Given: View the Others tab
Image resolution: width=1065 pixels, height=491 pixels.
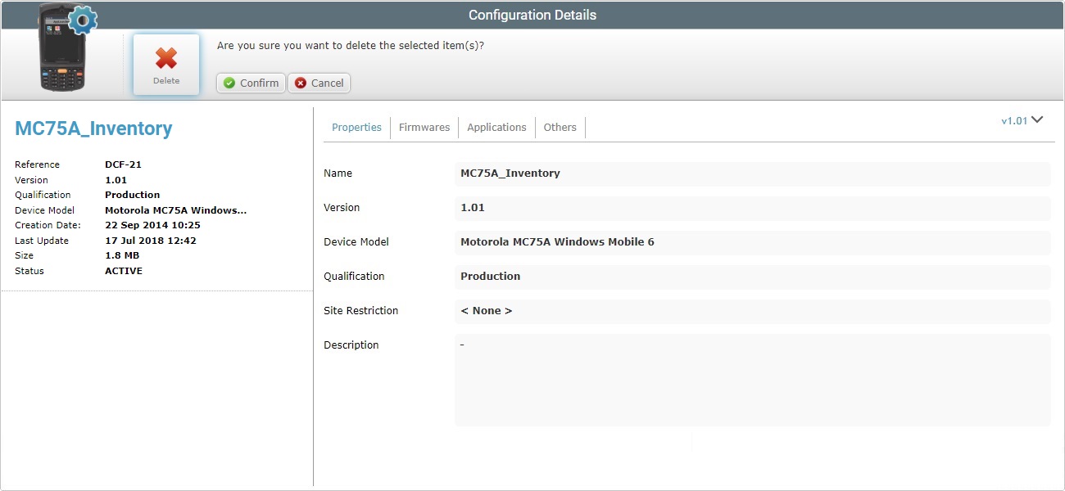Looking at the screenshot, I should coord(560,127).
